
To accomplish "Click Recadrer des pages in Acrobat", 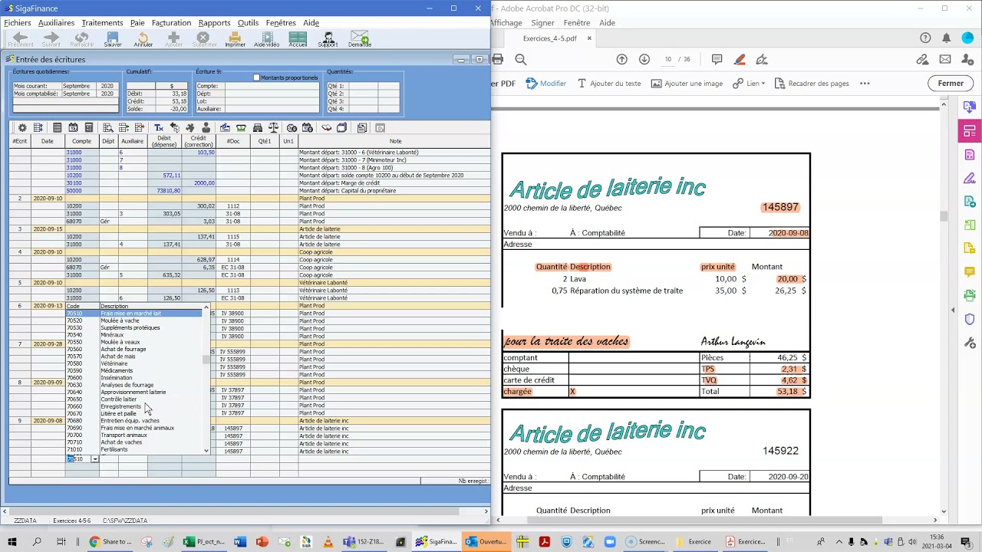I will pyautogui.click(x=812, y=84).
